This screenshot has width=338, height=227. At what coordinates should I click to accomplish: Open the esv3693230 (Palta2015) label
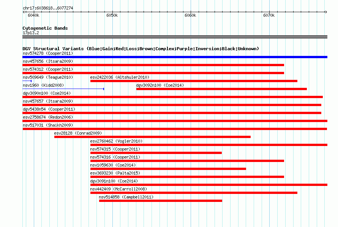pyautogui.click(x=115, y=173)
